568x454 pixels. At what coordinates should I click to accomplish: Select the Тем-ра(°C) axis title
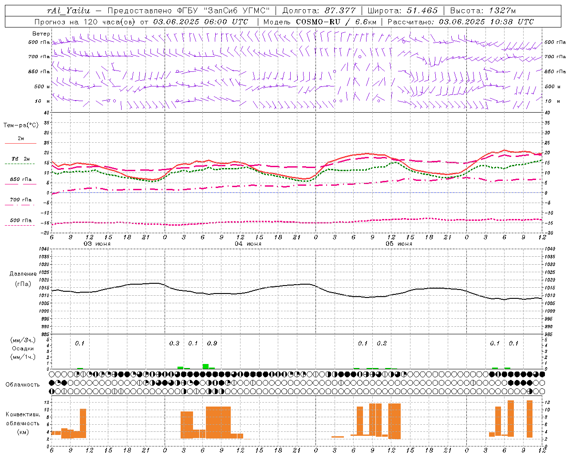21,125
